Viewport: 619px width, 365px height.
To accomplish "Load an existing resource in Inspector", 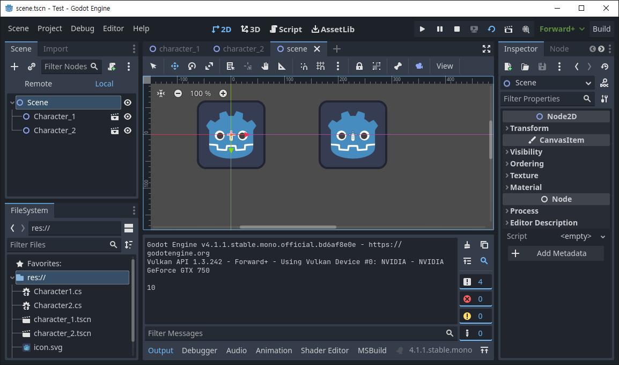I will [x=525, y=67].
